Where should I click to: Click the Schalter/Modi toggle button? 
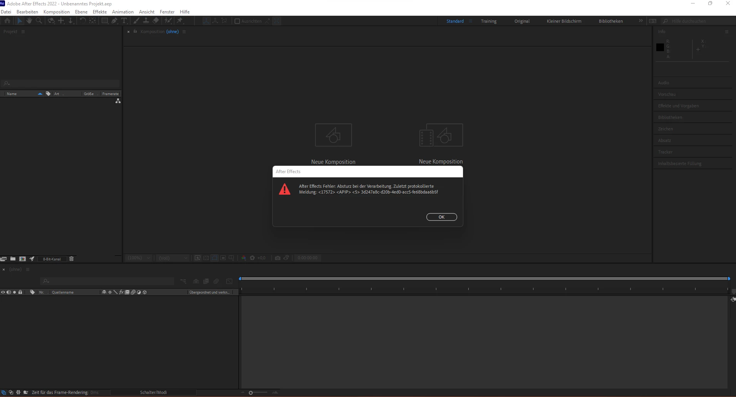click(153, 392)
